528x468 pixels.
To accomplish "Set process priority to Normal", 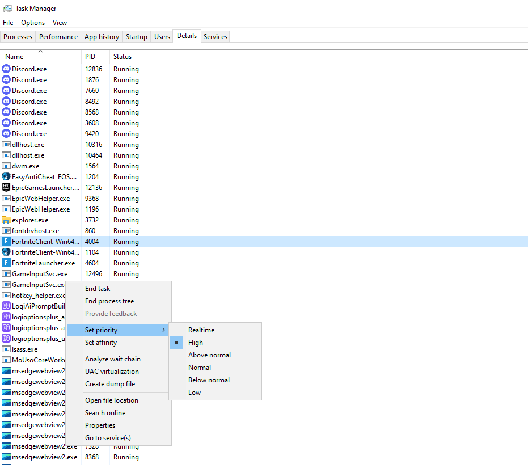I will point(215,368).
